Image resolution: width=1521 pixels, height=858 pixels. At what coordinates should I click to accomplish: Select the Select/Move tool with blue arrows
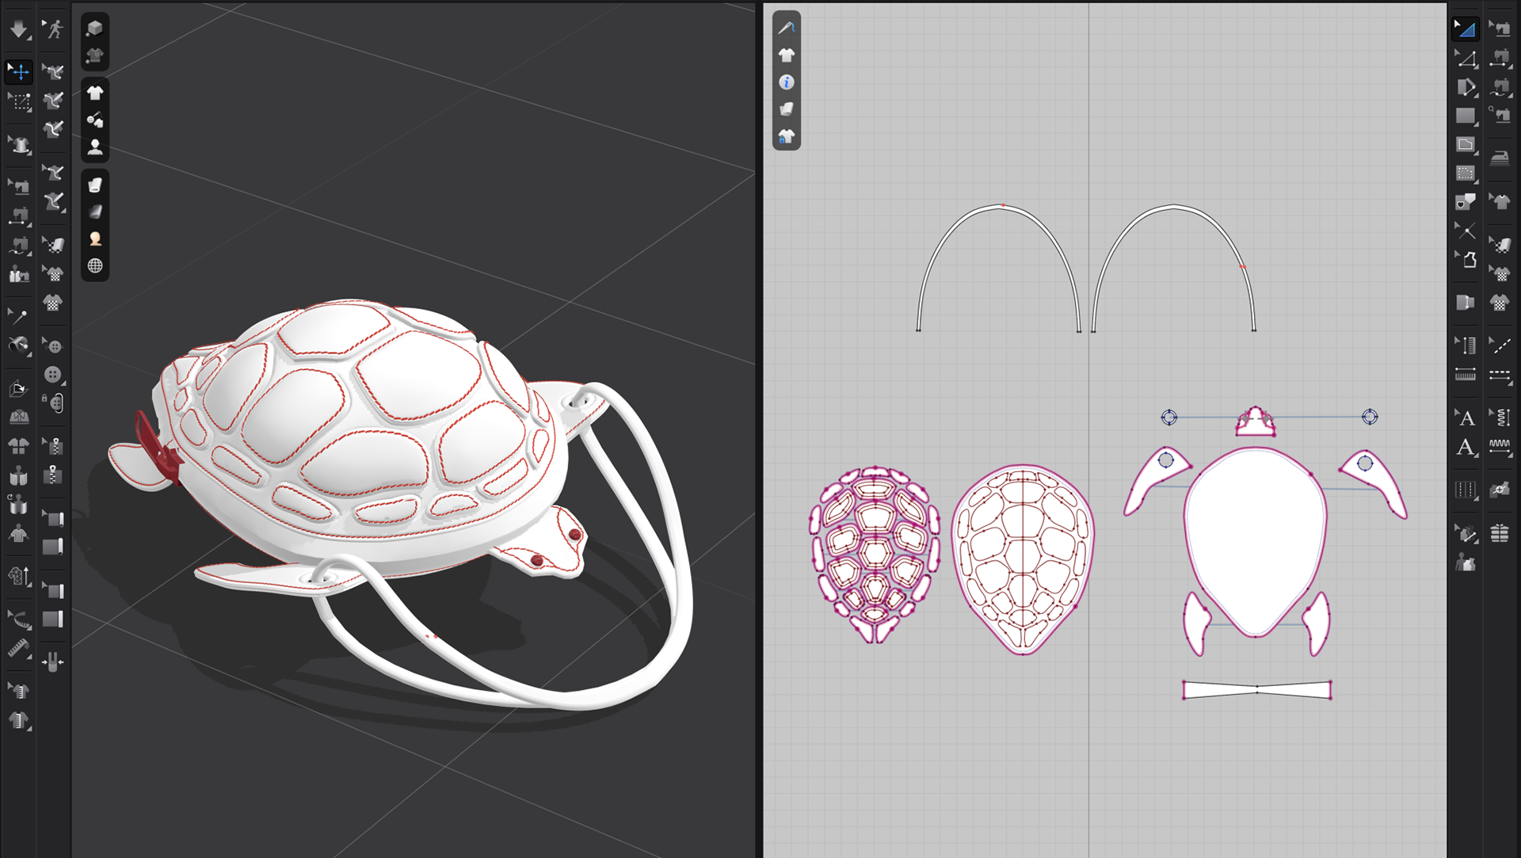click(x=19, y=71)
